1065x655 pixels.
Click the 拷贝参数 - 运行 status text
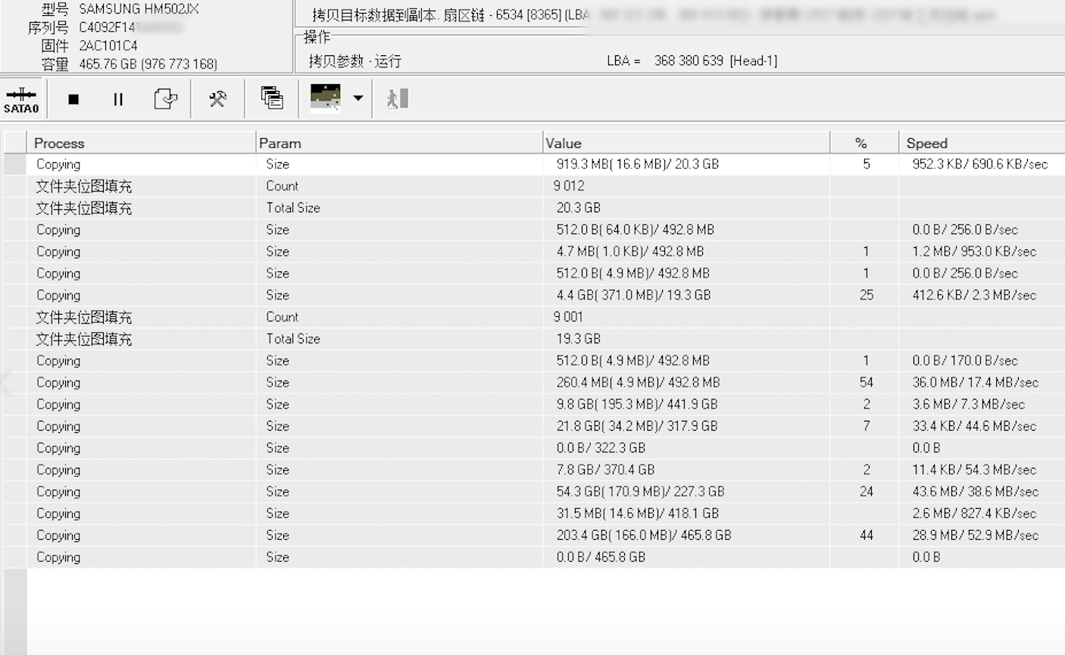(x=355, y=61)
